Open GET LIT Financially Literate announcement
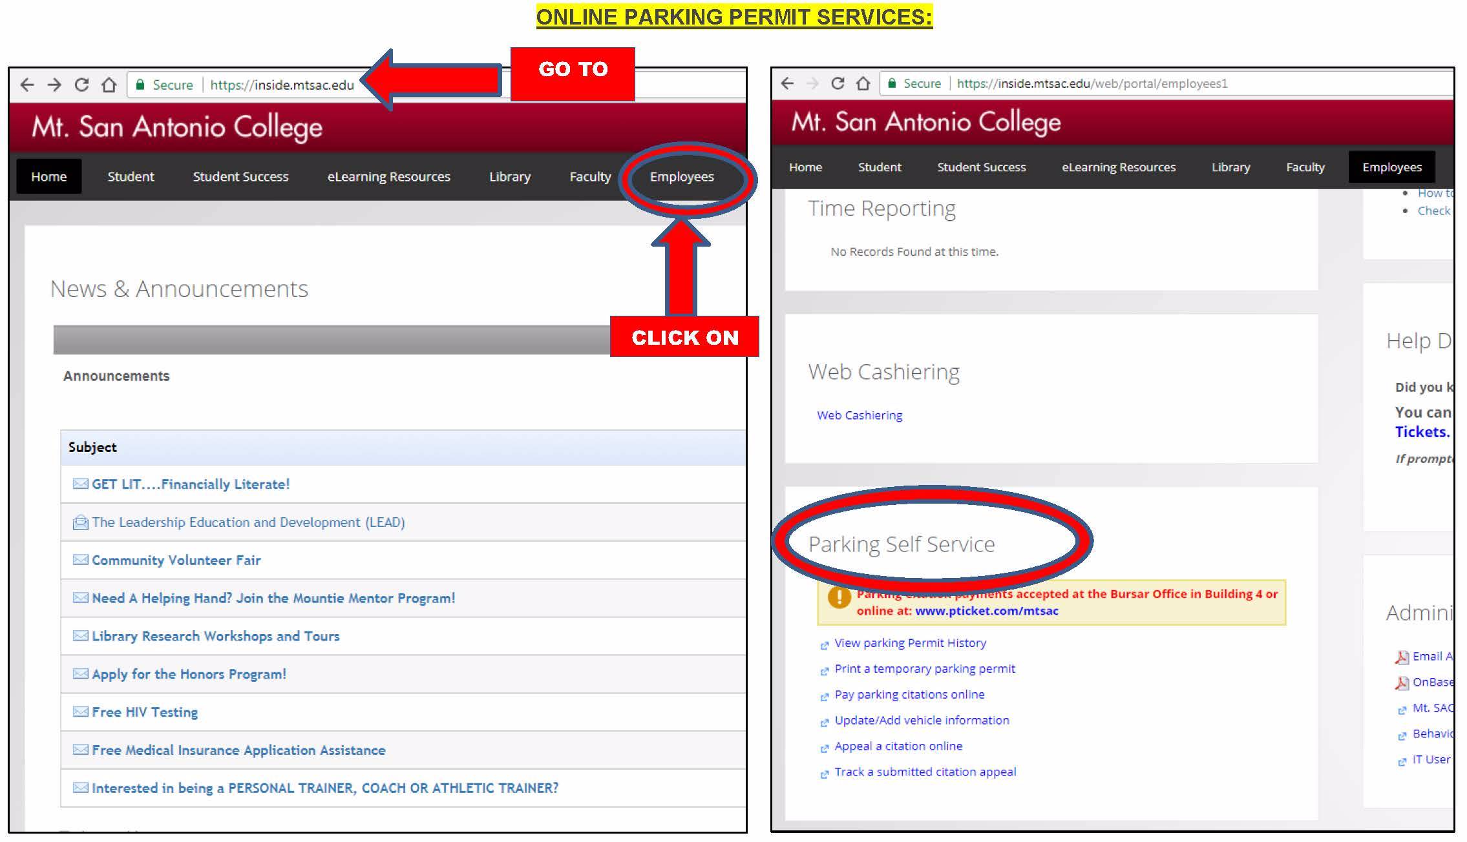This screenshot has height=842, width=1467. (x=191, y=484)
